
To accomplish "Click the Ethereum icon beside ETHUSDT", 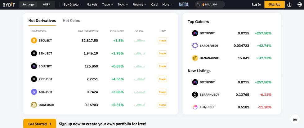I will [x=34, y=53].
